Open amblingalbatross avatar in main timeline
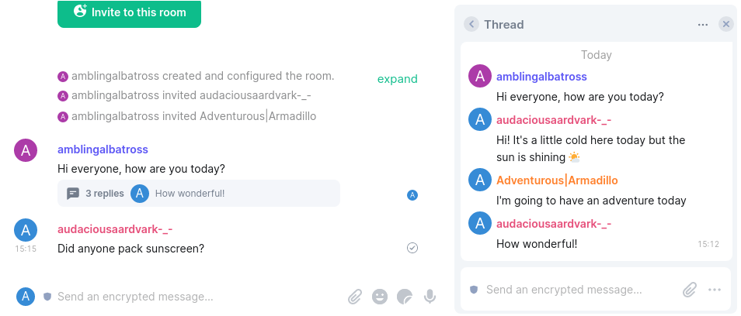The height and width of the screenshot is (316, 741). (x=26, y=150)
